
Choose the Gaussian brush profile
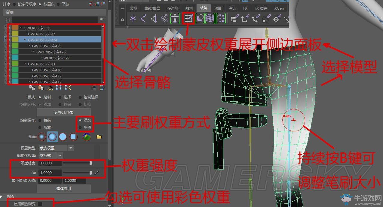click(x=42, y=137)
